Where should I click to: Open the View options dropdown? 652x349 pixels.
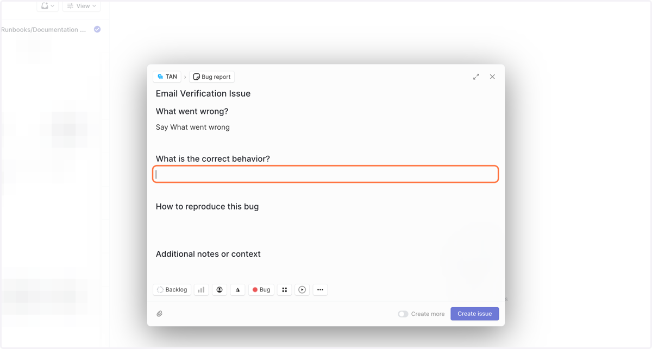81,6
